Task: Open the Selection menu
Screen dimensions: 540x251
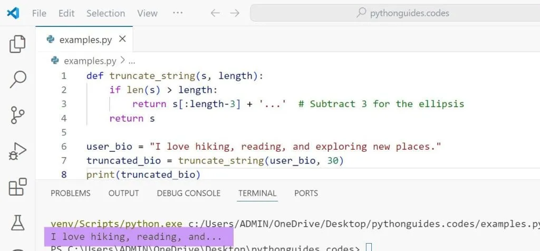Action: [105, 13]
